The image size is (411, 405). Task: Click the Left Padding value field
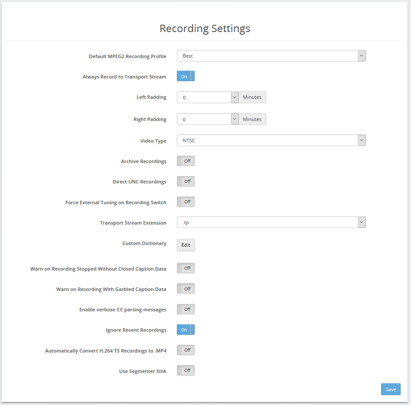[x=204, y=97]
